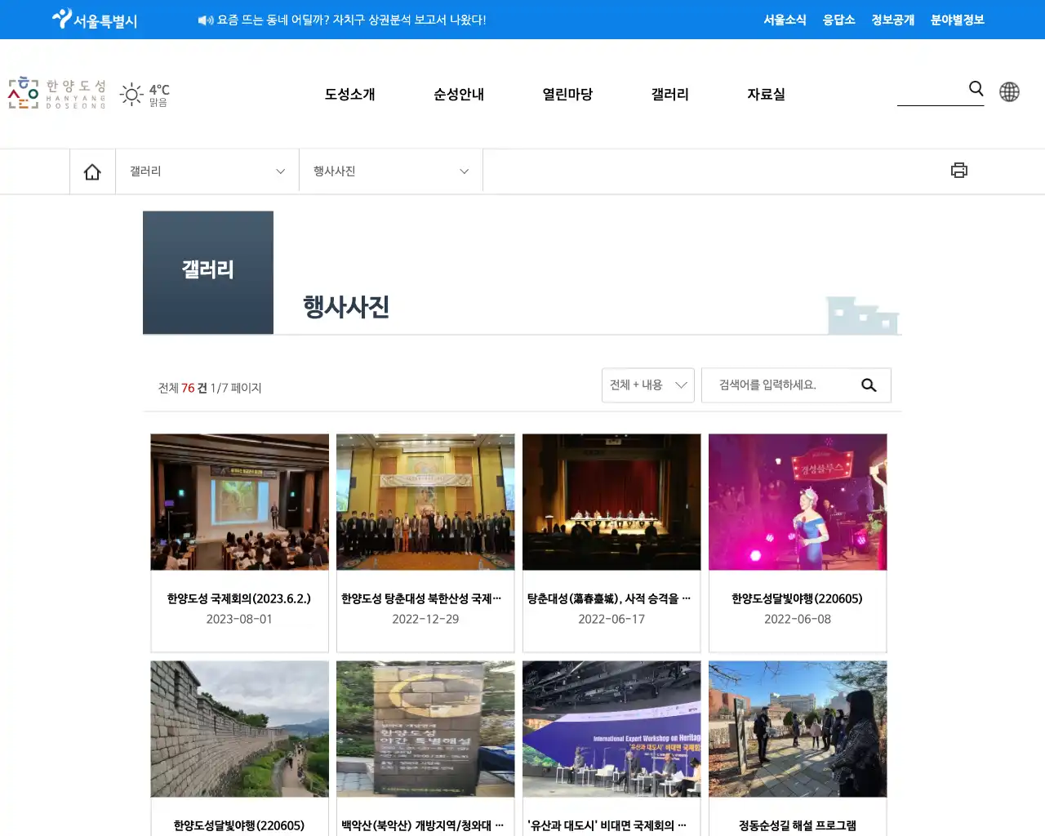Image resolution: width=1045 pixels, height=836 pixels.
Task: Open the 자료실 menu
Action: click(765, 94)
